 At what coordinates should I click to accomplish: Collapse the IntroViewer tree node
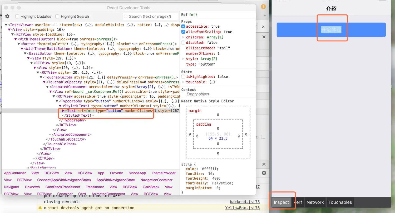6,25
